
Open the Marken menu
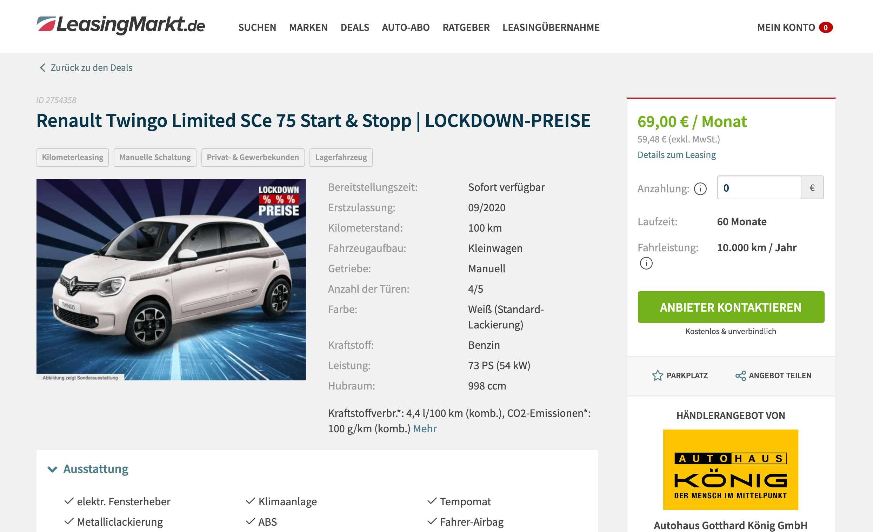308,27
